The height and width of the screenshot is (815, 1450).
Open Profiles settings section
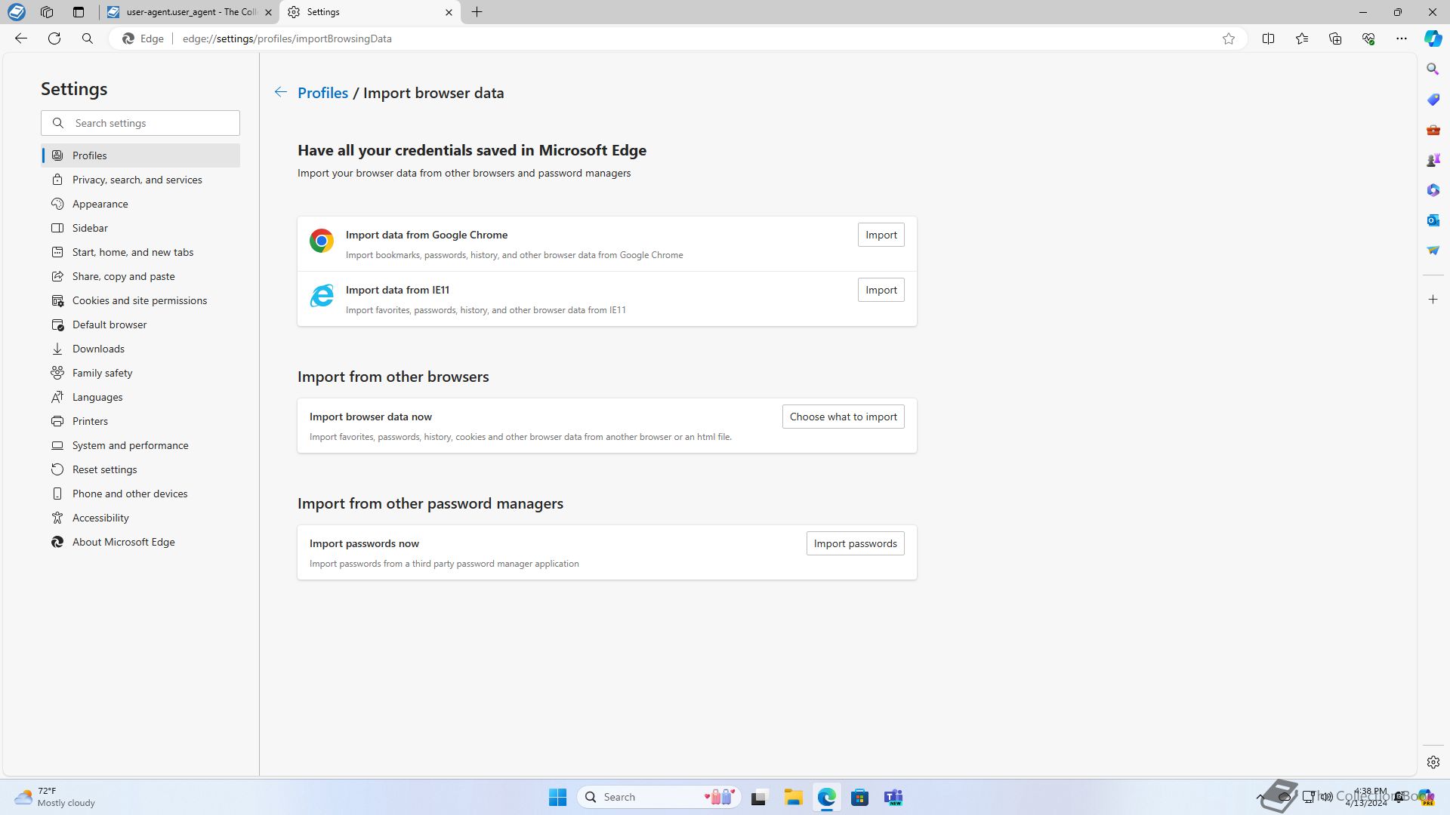(x=140, y=155)
